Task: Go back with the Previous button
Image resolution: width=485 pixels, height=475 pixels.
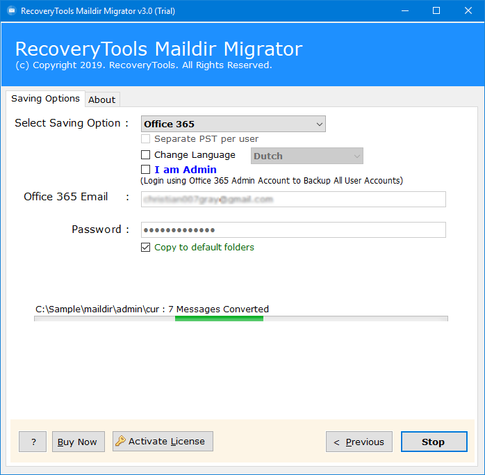Action: pos(359,442)
